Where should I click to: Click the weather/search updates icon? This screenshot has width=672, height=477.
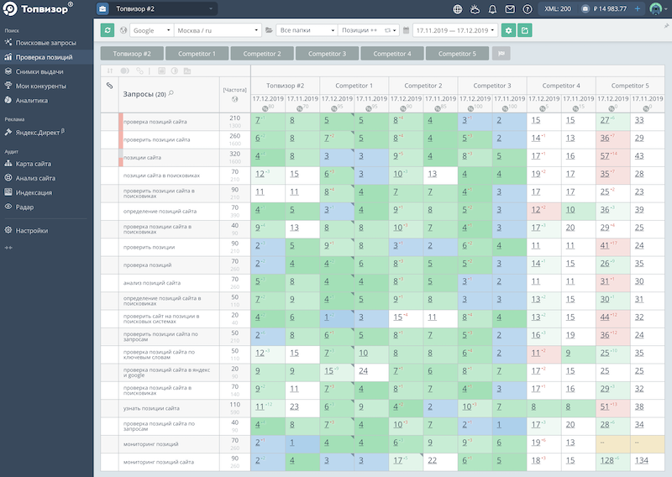475,8
